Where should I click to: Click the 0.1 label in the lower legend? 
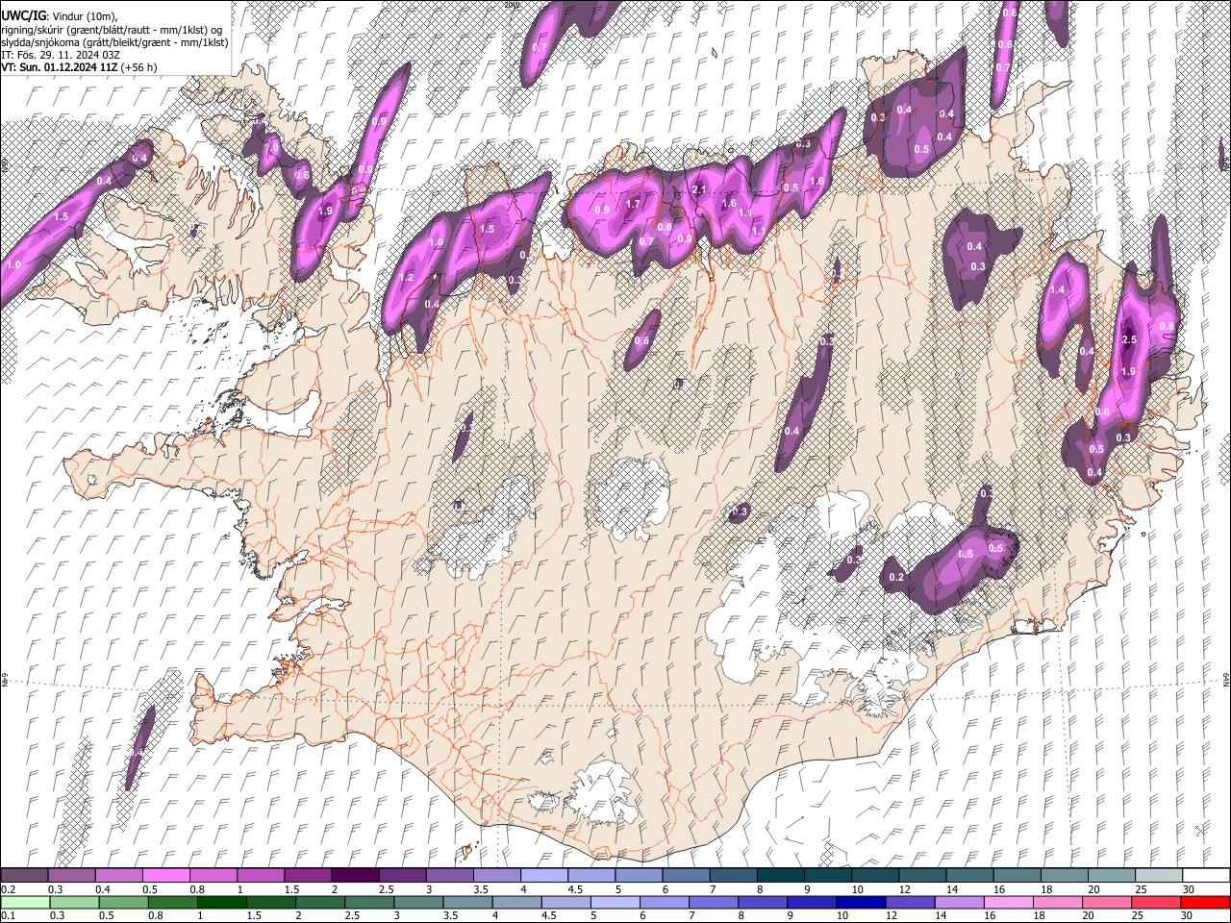click(9, 916)
